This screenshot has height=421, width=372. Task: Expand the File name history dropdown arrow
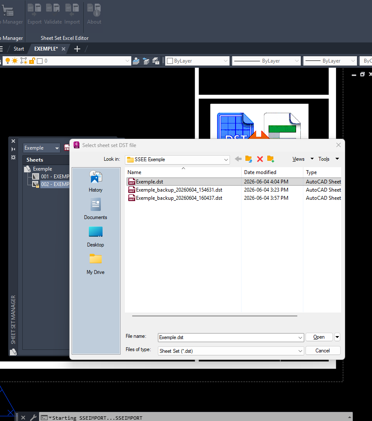[x=300, y=337]
